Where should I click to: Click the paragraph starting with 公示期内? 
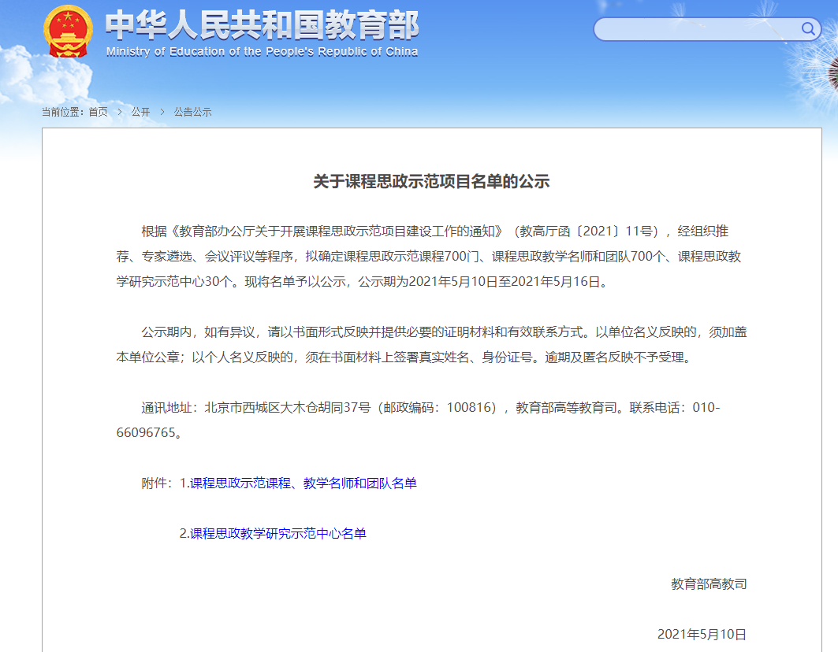(431, 344)
